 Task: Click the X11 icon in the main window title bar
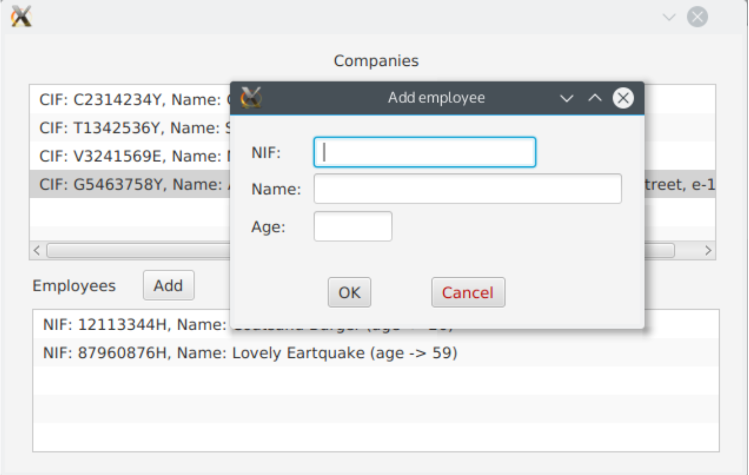pos(21,17)
